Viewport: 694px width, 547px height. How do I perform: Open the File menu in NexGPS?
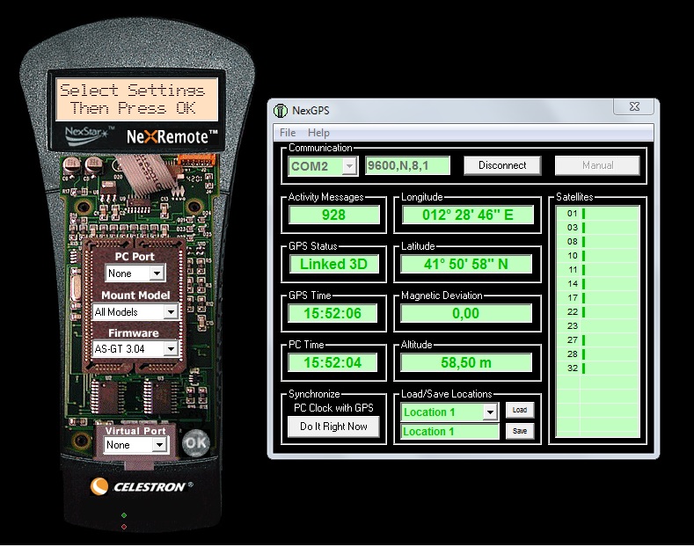click(x=288, y=132)
